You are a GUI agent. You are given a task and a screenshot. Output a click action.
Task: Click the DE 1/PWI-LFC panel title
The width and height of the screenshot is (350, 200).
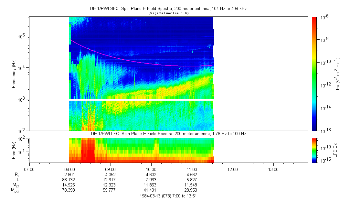pos(168,134)
